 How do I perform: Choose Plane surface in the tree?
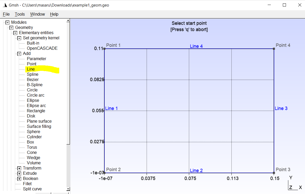tap(39, 121)
